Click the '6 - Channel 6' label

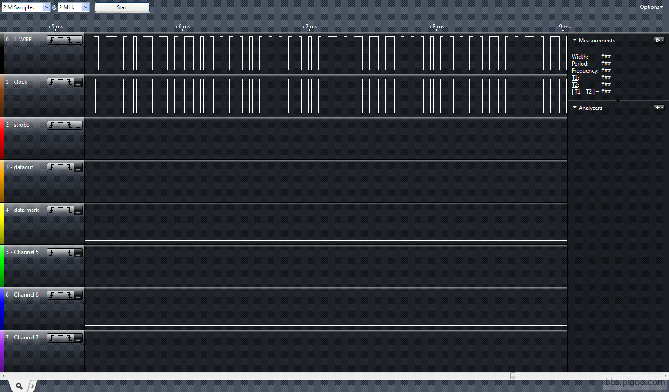22,295
